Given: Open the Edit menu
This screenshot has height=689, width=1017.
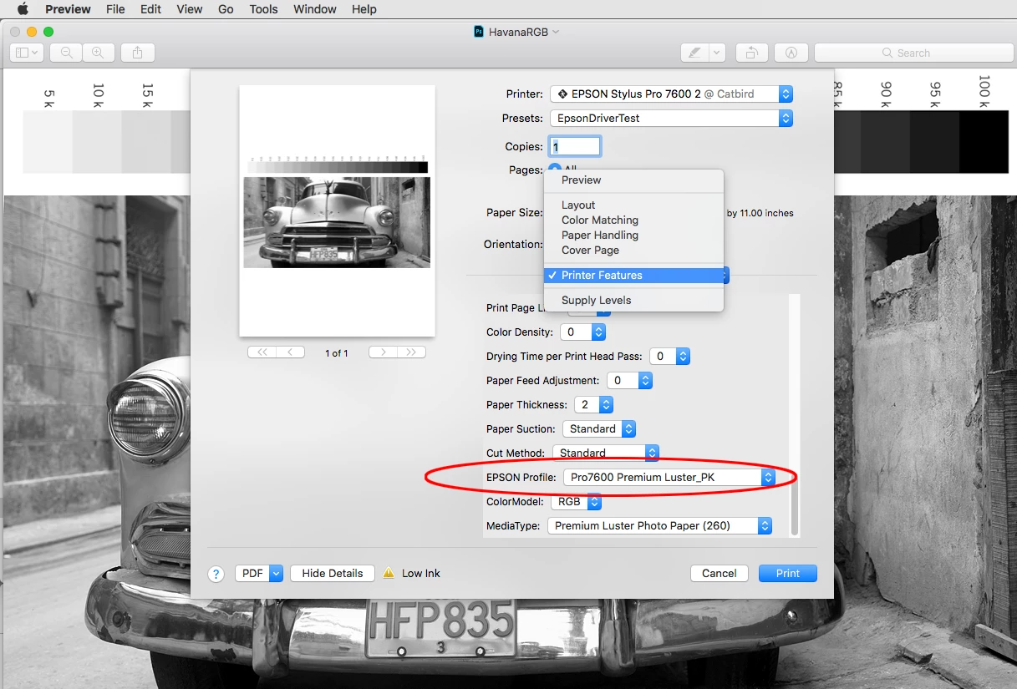Looking at the screenshot, I should (151, 9).
